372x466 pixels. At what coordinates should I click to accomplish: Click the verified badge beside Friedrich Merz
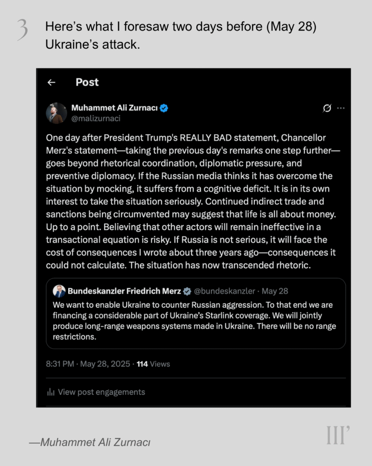click(x=187, y=291)
